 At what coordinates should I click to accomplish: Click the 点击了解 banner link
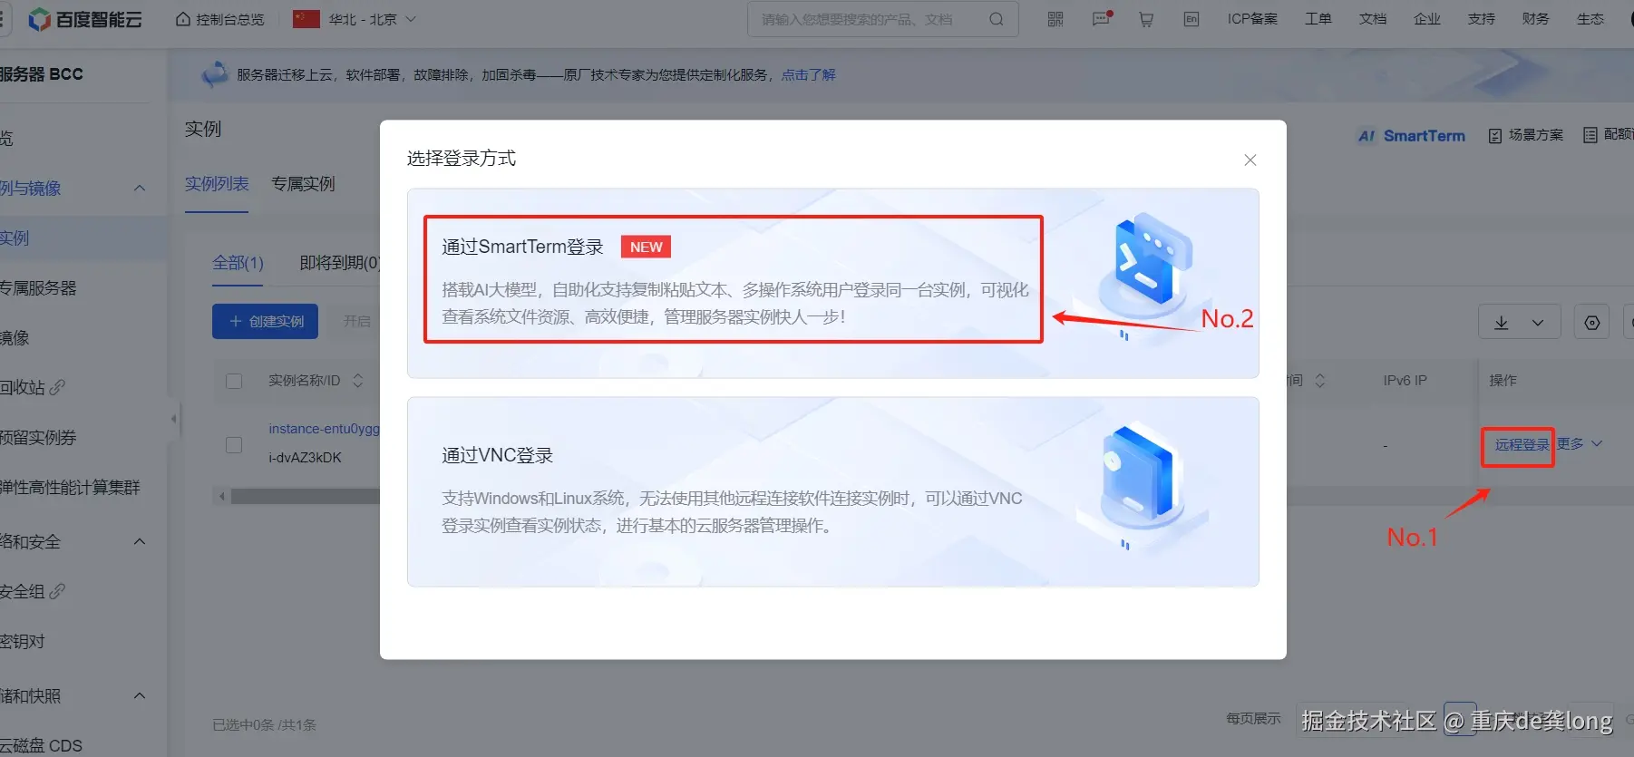(809, 74)
